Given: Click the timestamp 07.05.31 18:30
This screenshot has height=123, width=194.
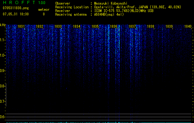Looking at the screenshot, I should [x=16, y=14].
